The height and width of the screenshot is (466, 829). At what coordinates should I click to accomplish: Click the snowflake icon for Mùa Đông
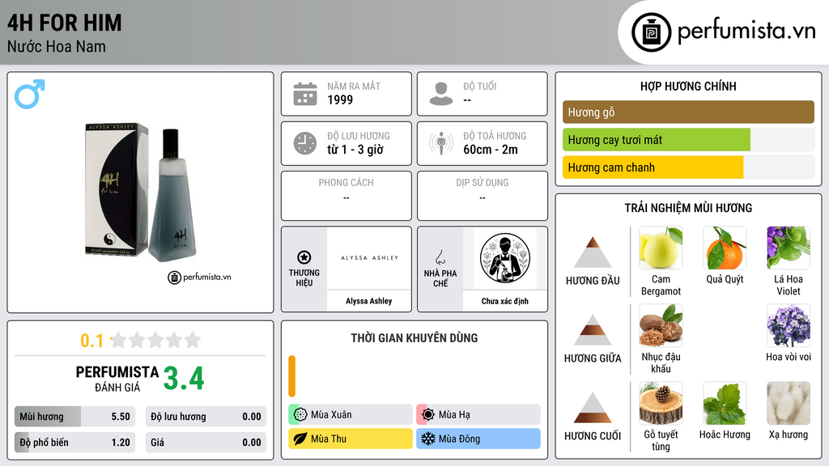(428, 438)
